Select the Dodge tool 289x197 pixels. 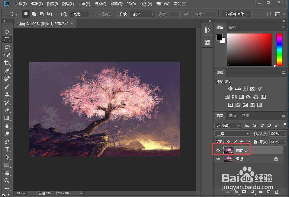click(x=7, y=134)
